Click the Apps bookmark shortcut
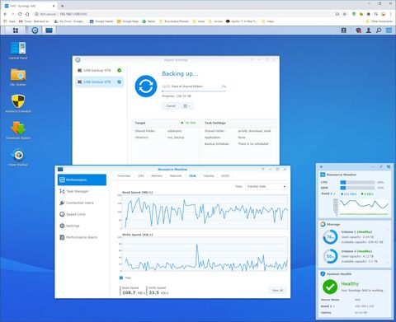This screenshot has height=322, width=396. click(9, 21)
